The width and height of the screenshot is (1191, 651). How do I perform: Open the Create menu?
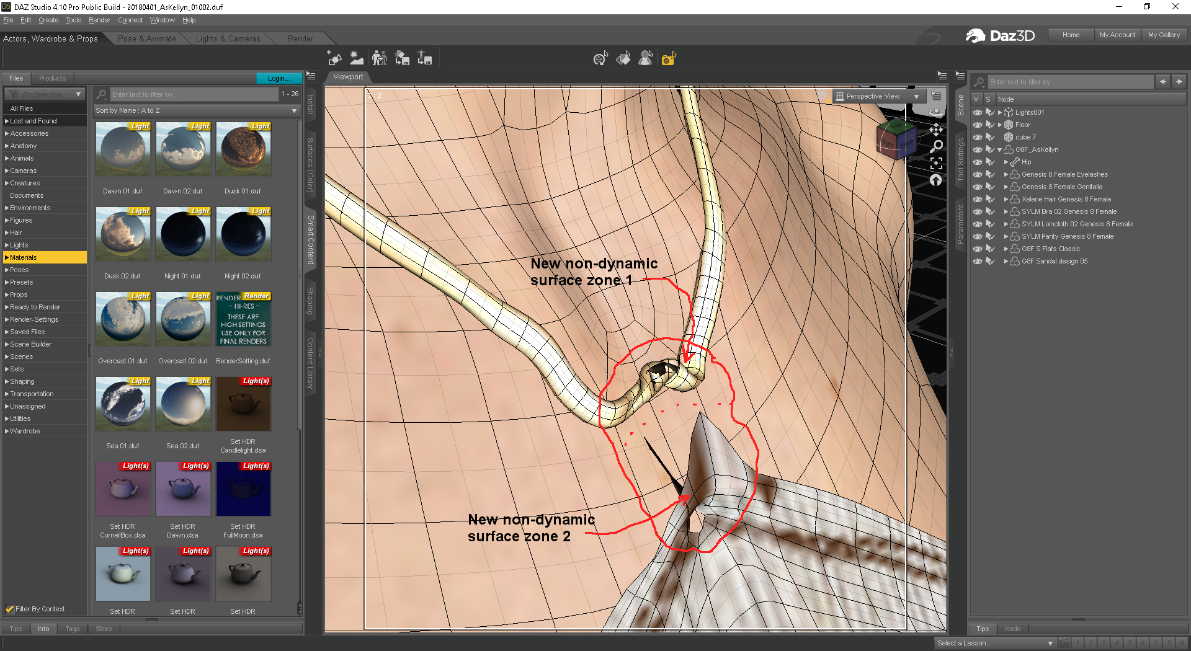click(48, 20)
